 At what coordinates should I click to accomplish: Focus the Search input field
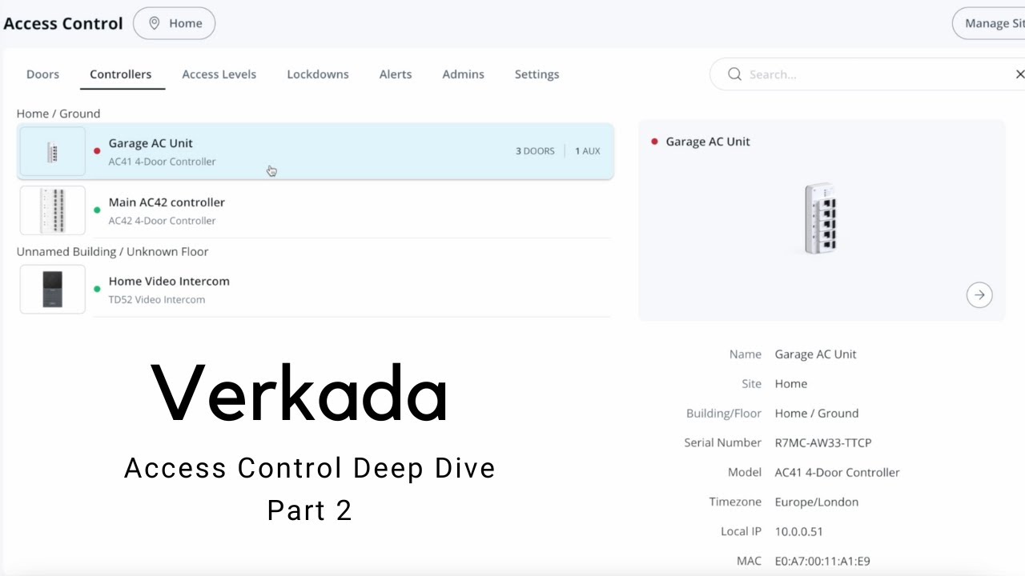click(x=869, y=74)
